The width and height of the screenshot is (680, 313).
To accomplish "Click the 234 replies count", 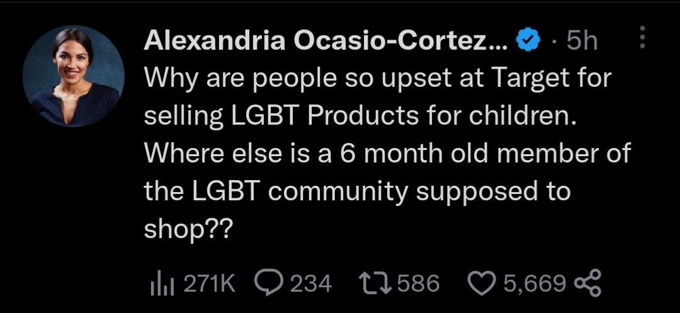I will (310, 284).
